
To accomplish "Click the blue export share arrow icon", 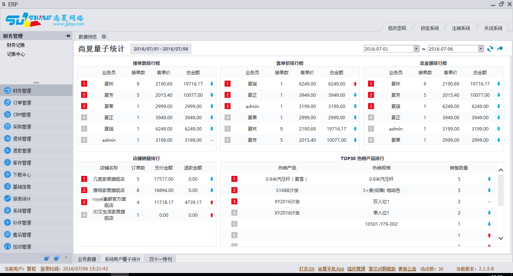I will tap(499, 49).
